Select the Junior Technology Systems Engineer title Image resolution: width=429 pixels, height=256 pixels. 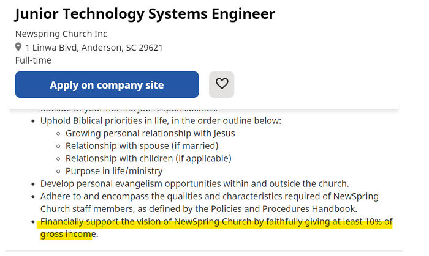[145, 13]
